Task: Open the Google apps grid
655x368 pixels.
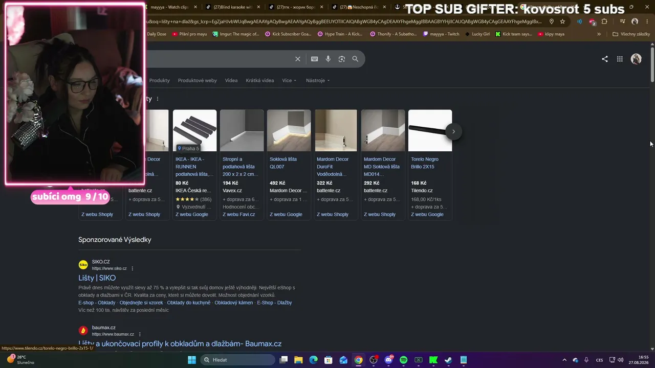Action: click(x=620, y=59)
